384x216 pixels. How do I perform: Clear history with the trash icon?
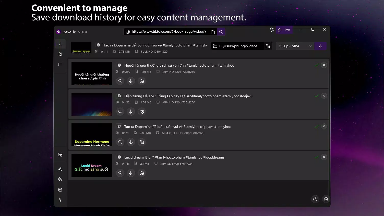(326, 199)
